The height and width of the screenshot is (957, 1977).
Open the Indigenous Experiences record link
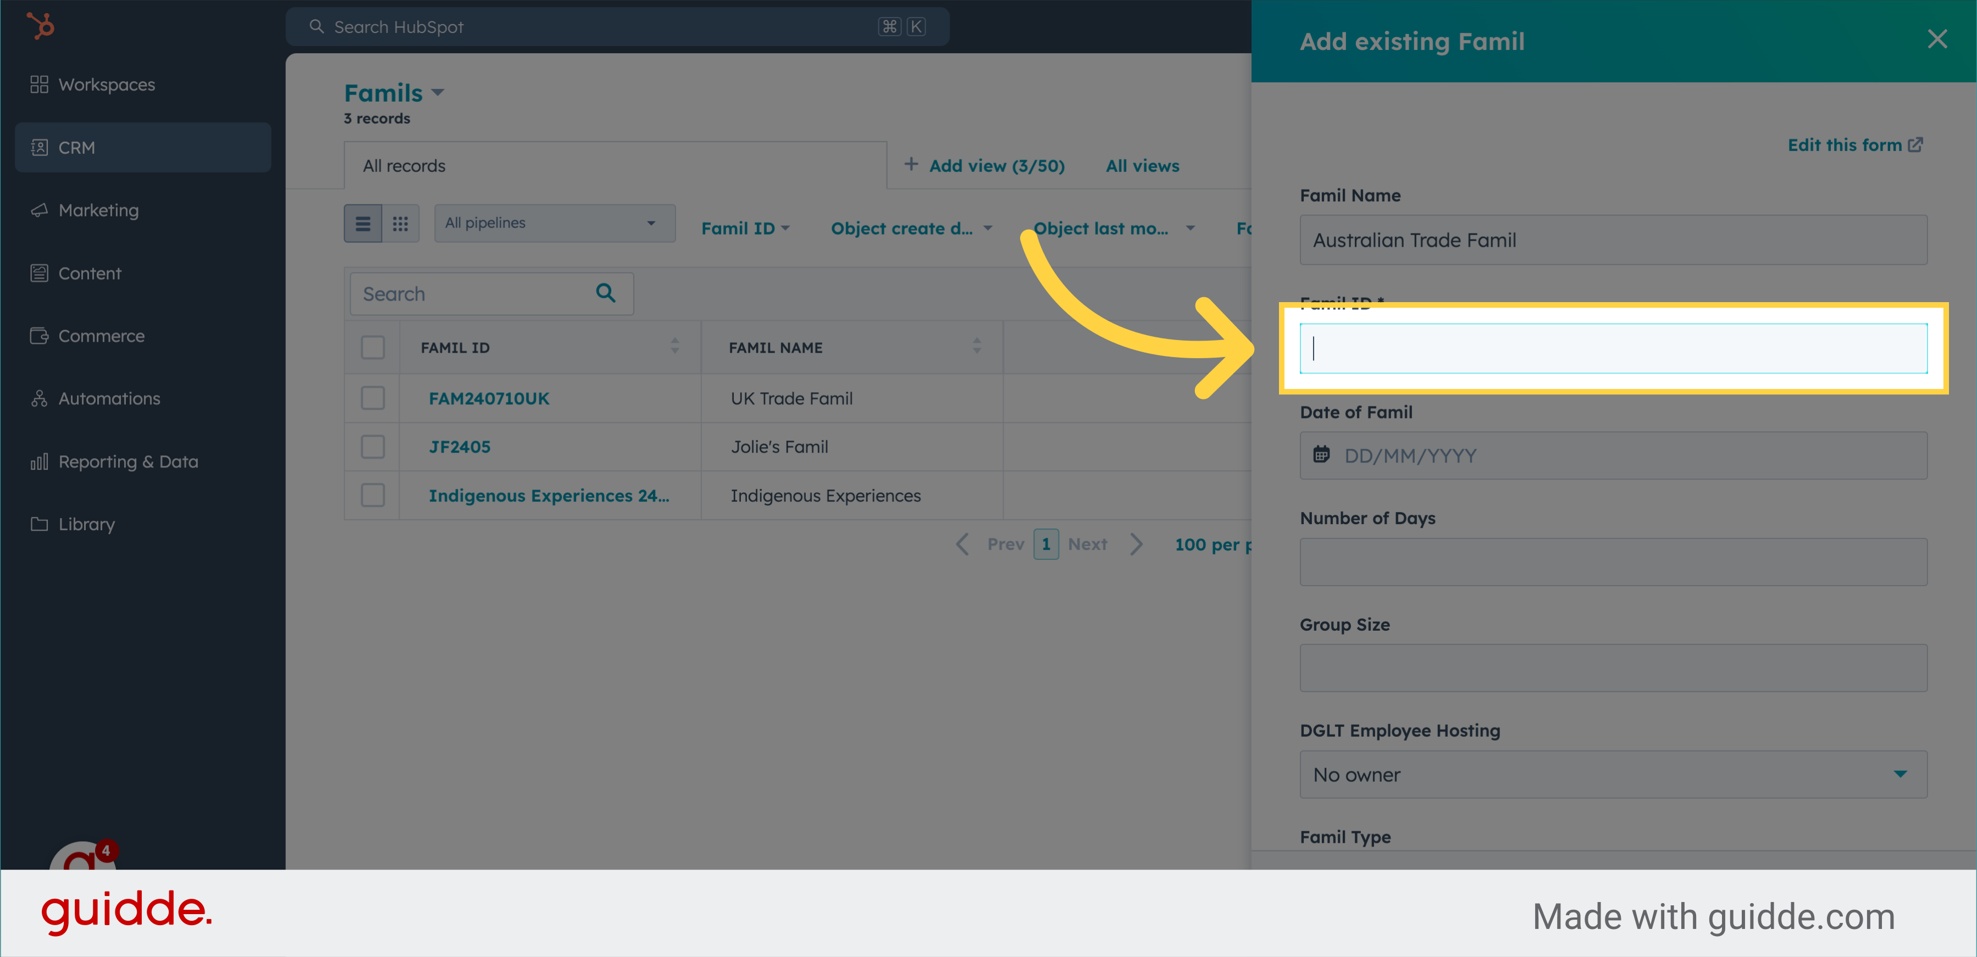(x=548, y=496)
